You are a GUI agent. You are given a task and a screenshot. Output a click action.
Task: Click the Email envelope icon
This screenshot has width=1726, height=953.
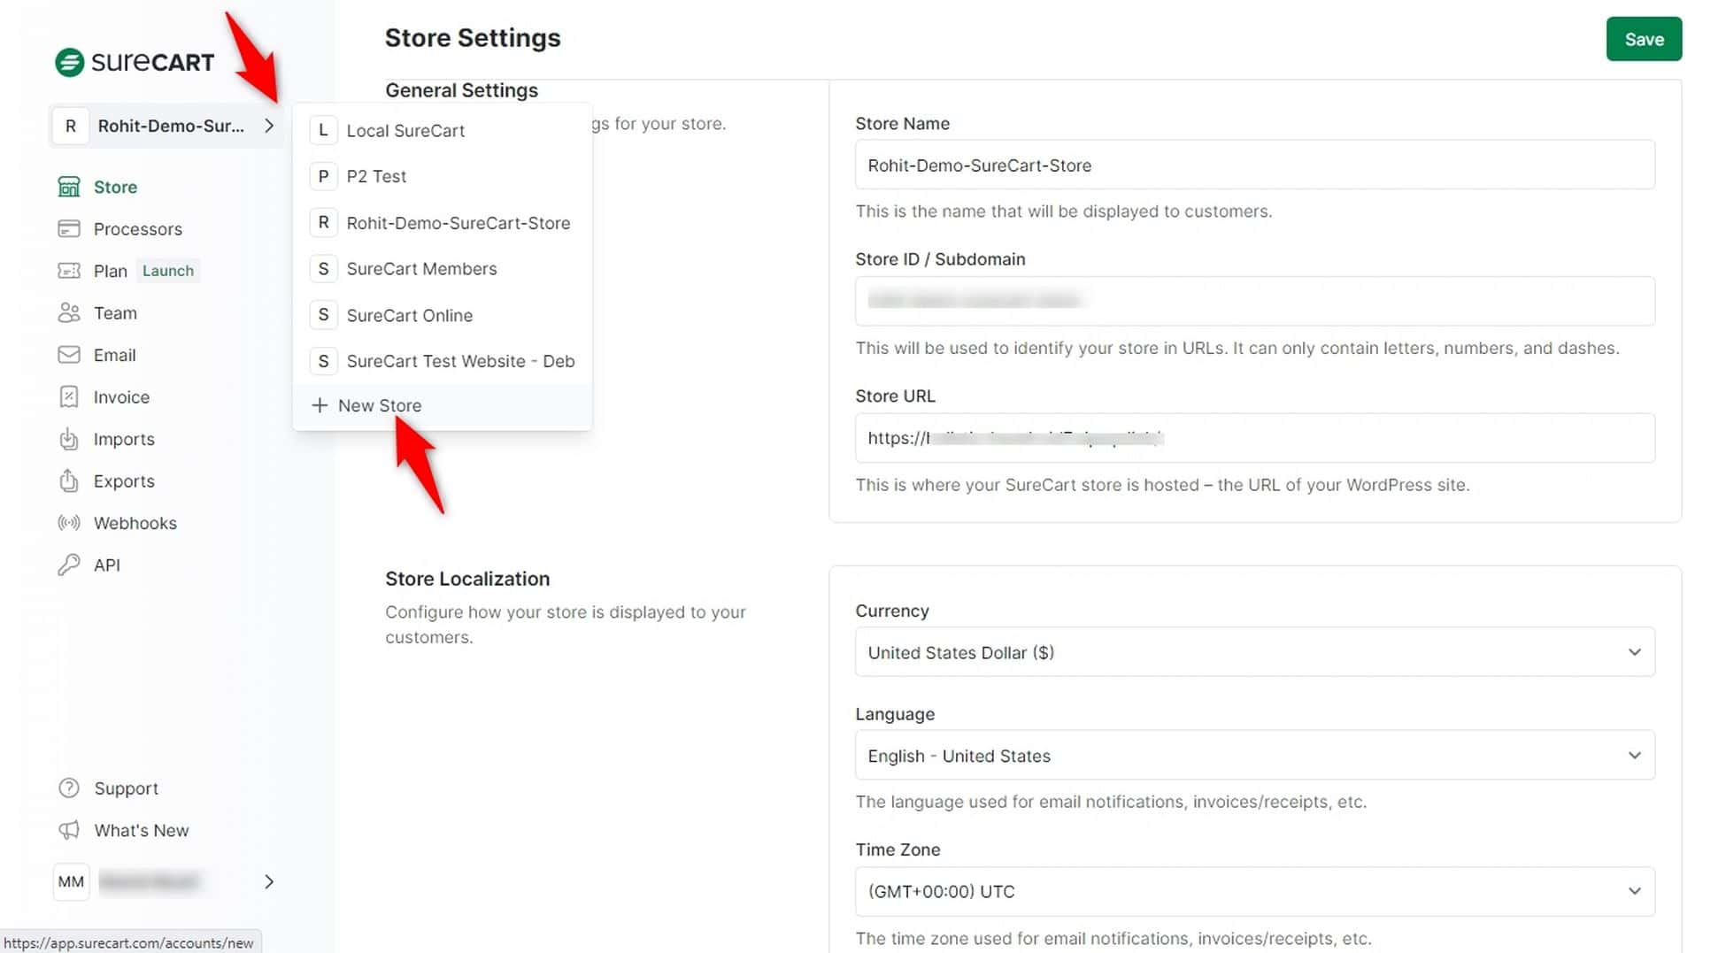[x=69, y=355]
